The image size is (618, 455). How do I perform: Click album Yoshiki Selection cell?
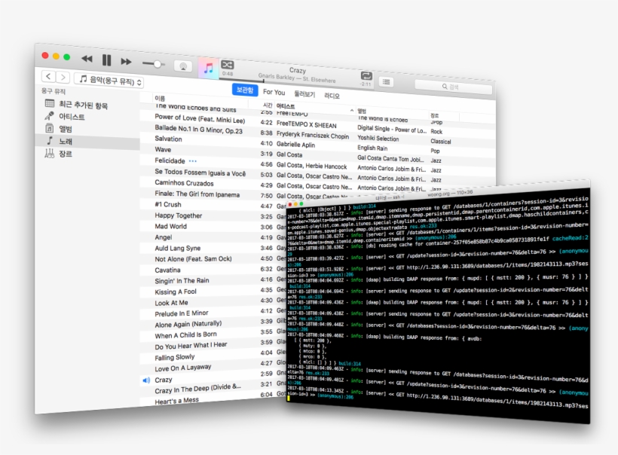click(378, 139)
